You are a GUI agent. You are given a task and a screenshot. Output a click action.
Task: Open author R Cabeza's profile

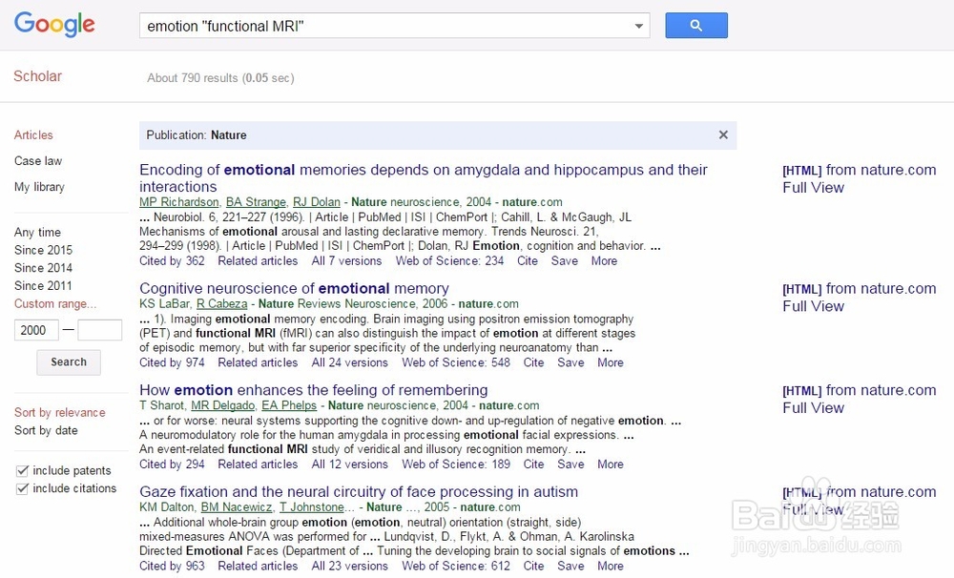tap(222, 303)
